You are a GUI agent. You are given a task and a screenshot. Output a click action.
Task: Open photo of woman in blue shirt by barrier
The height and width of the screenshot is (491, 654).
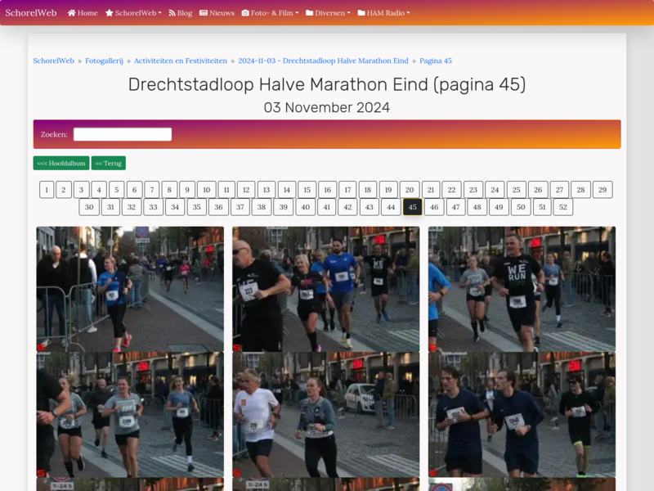pos(130,289)
